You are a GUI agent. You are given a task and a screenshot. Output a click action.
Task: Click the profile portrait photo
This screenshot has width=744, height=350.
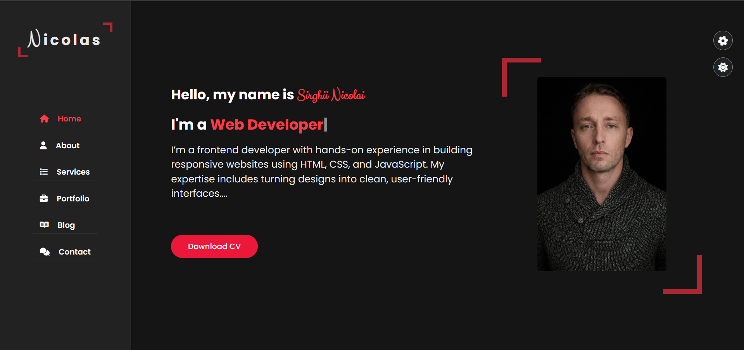[x=601, y=174]
